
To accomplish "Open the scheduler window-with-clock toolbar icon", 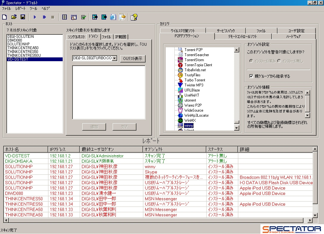I will (74, 17).
